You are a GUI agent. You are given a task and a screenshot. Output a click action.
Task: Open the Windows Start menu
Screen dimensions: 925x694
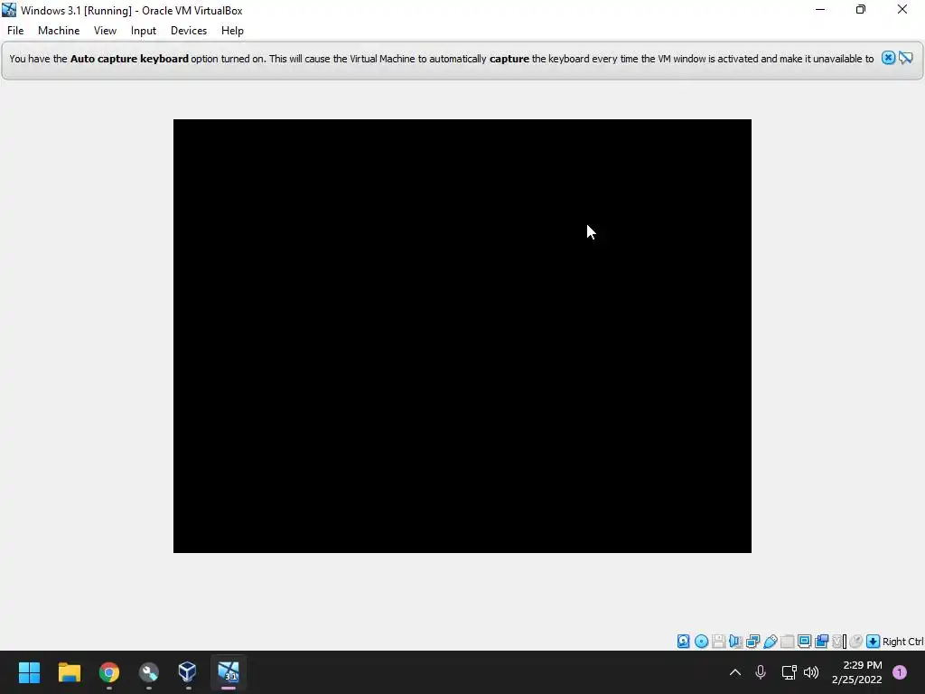pyautogui.click(x=29, y=672)
